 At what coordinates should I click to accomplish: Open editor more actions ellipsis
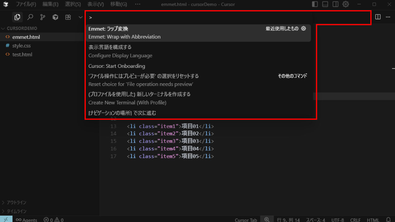pyautogui.click(x=388, y=17)
